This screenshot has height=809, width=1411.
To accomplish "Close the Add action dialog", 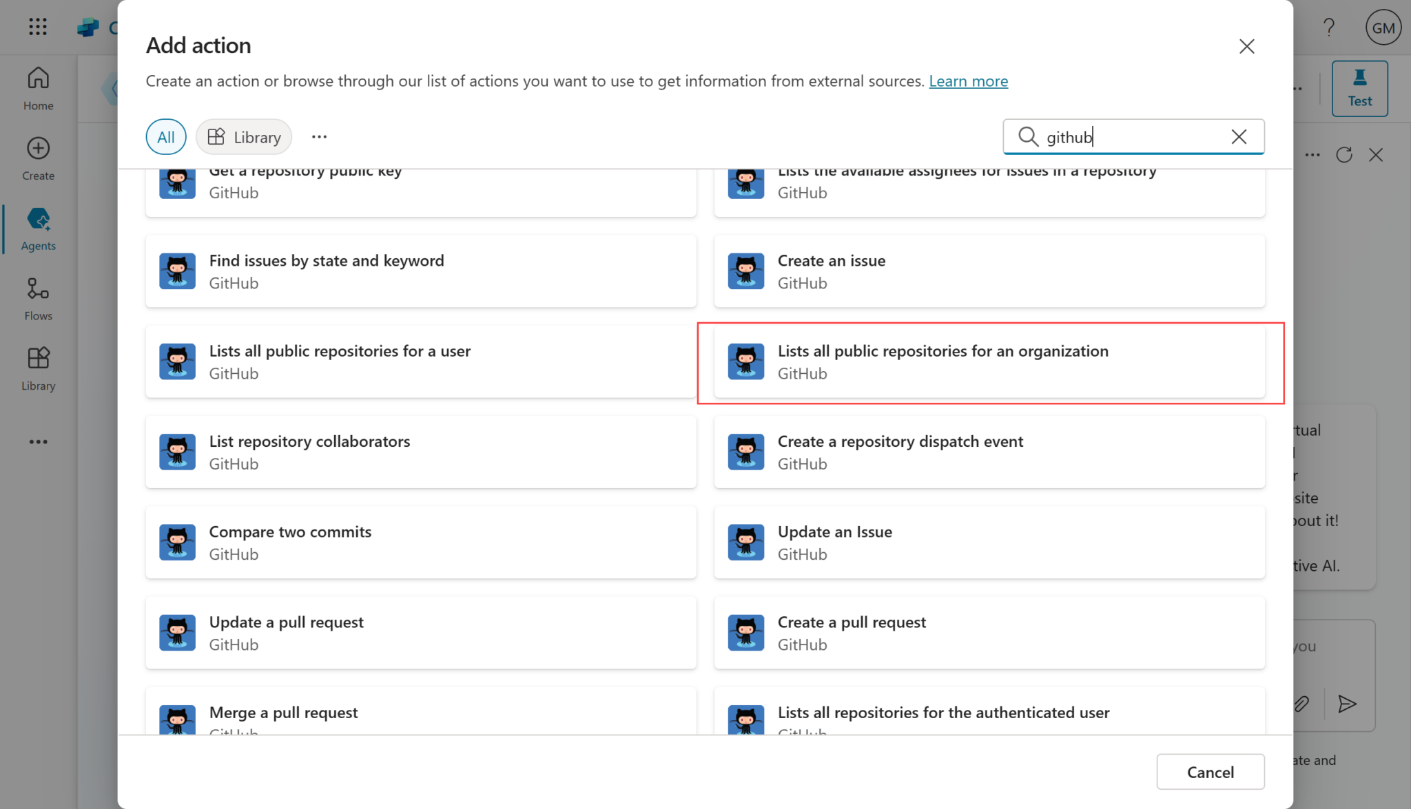I will [1246, 46].
